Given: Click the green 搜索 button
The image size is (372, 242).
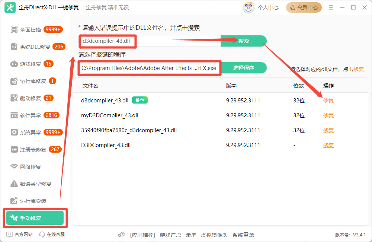Looking at the screenshot, I should coord(243,41).
